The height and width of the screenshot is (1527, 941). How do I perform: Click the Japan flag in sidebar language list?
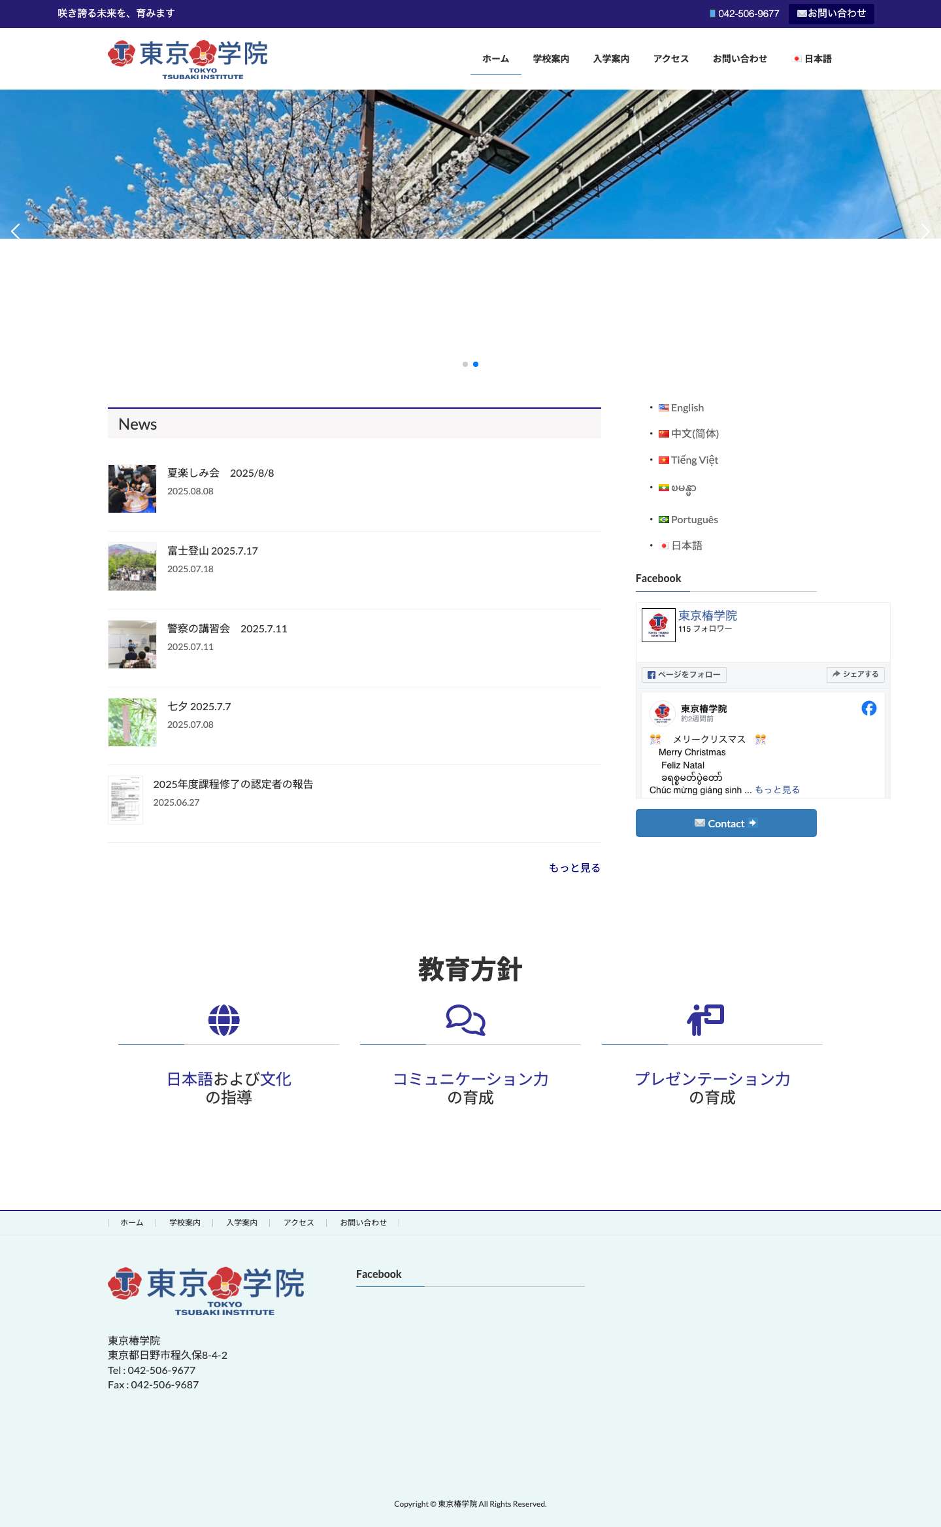pos(664,546)
